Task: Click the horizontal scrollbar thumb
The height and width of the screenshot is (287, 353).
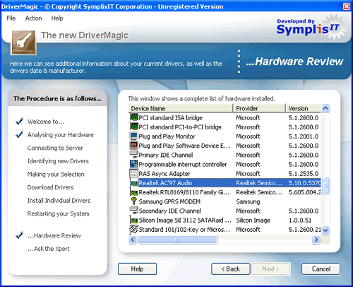Action: click(x=178, y=240)
